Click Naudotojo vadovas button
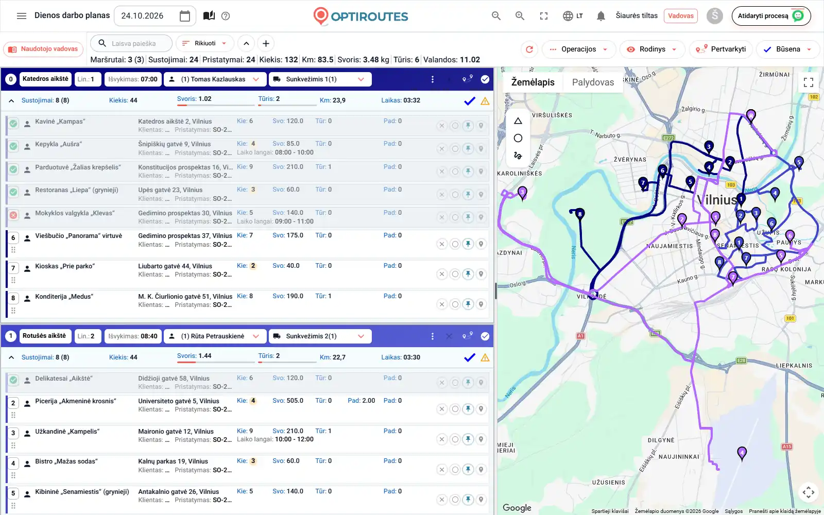Image resolution: width=824 pixels, height=515 pixels. pyautogui.click(x=44, y=49)
